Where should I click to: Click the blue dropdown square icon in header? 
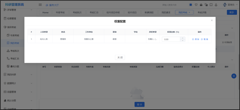pos(191,5)
